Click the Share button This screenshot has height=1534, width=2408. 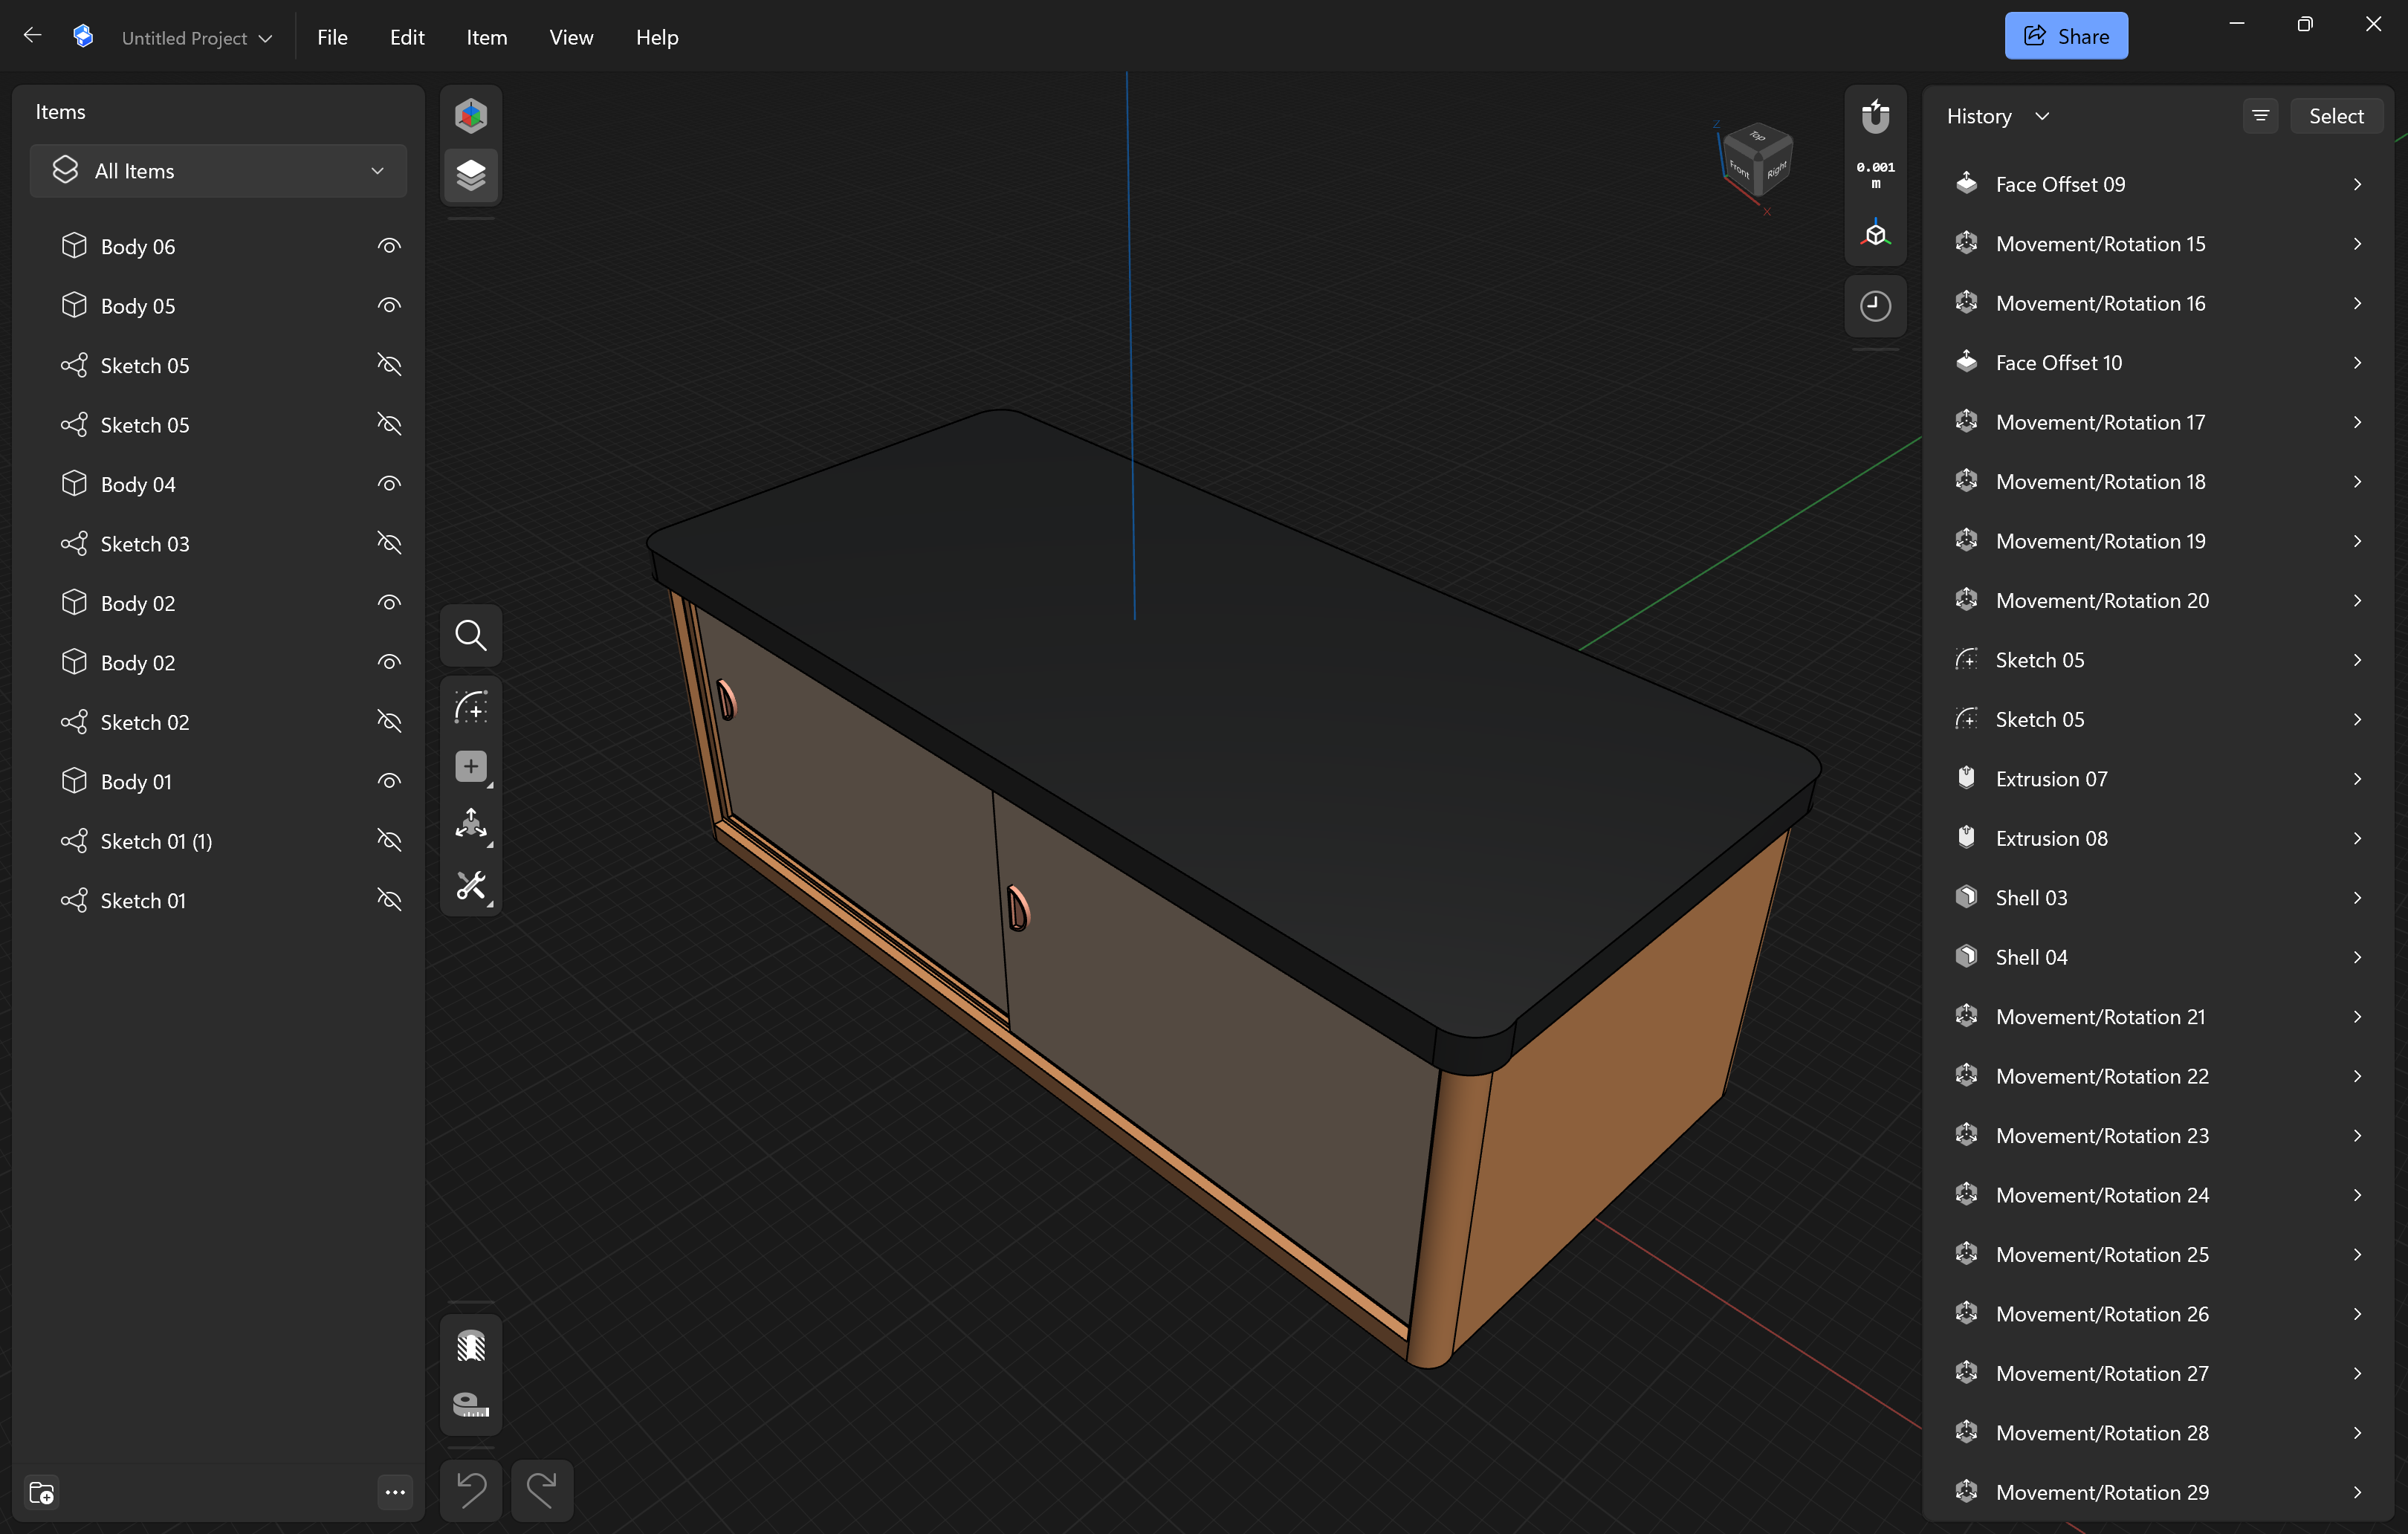(x=2066, y=36)
